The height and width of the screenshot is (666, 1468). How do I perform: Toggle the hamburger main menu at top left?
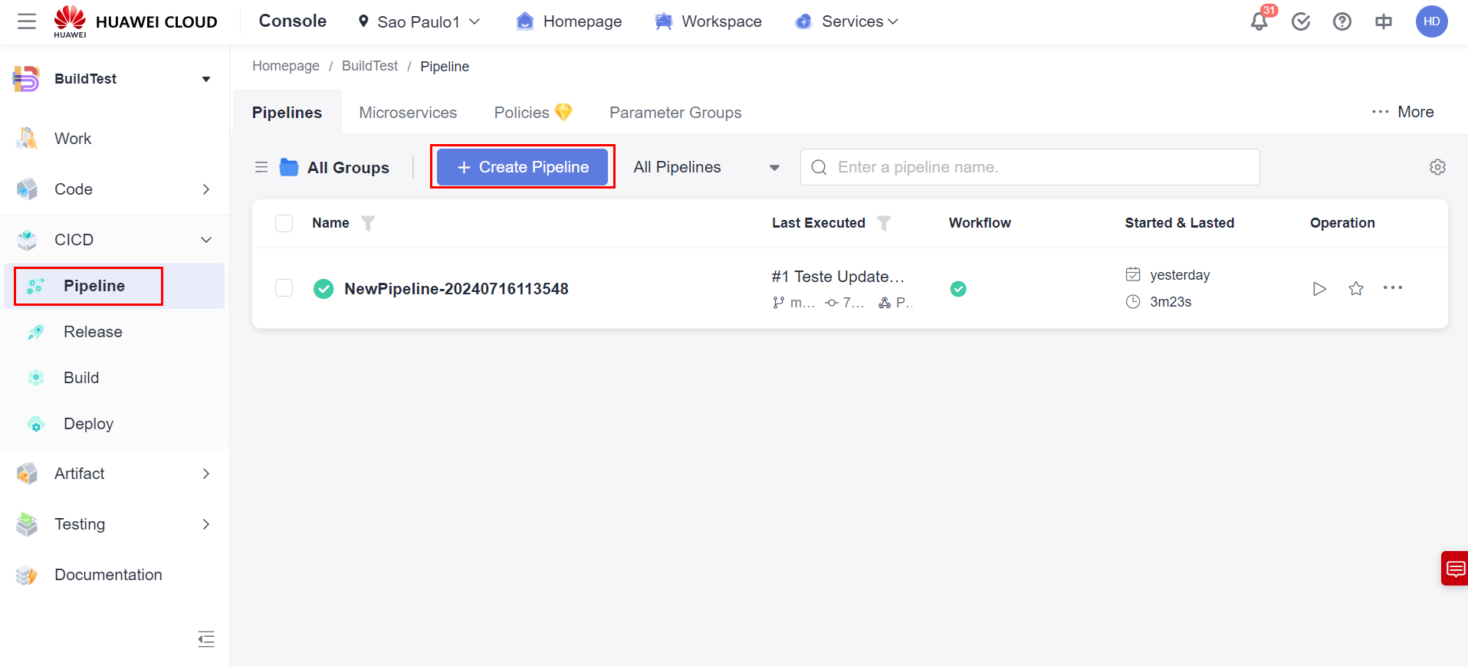(27, 21)
